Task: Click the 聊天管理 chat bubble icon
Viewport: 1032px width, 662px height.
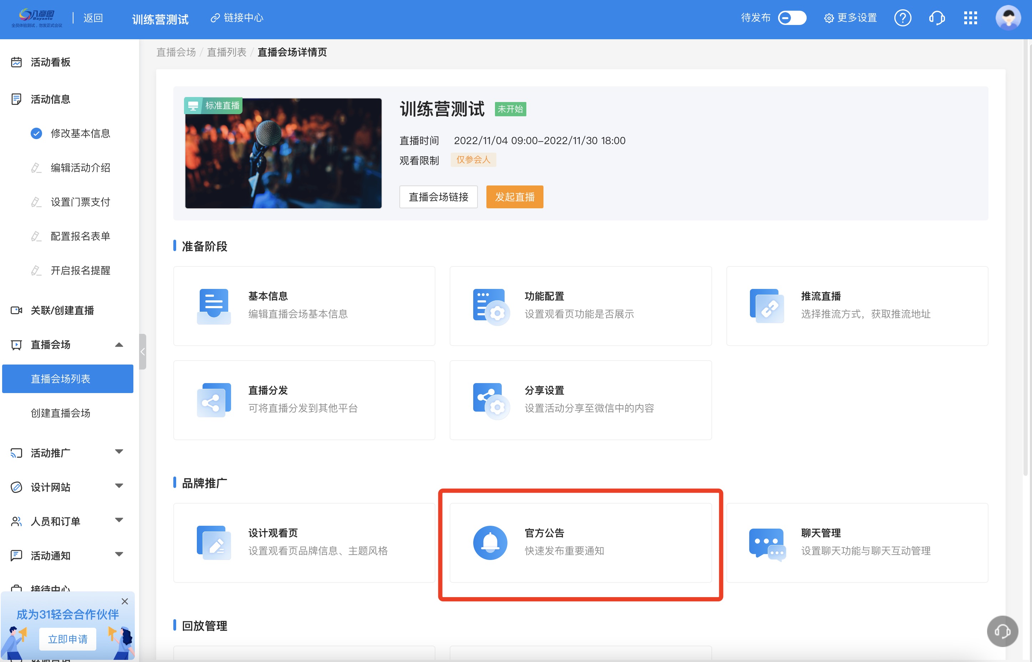Action: tap(767, 543)
